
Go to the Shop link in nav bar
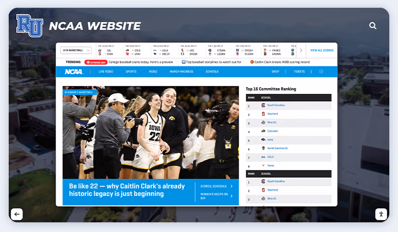(275, 72)
